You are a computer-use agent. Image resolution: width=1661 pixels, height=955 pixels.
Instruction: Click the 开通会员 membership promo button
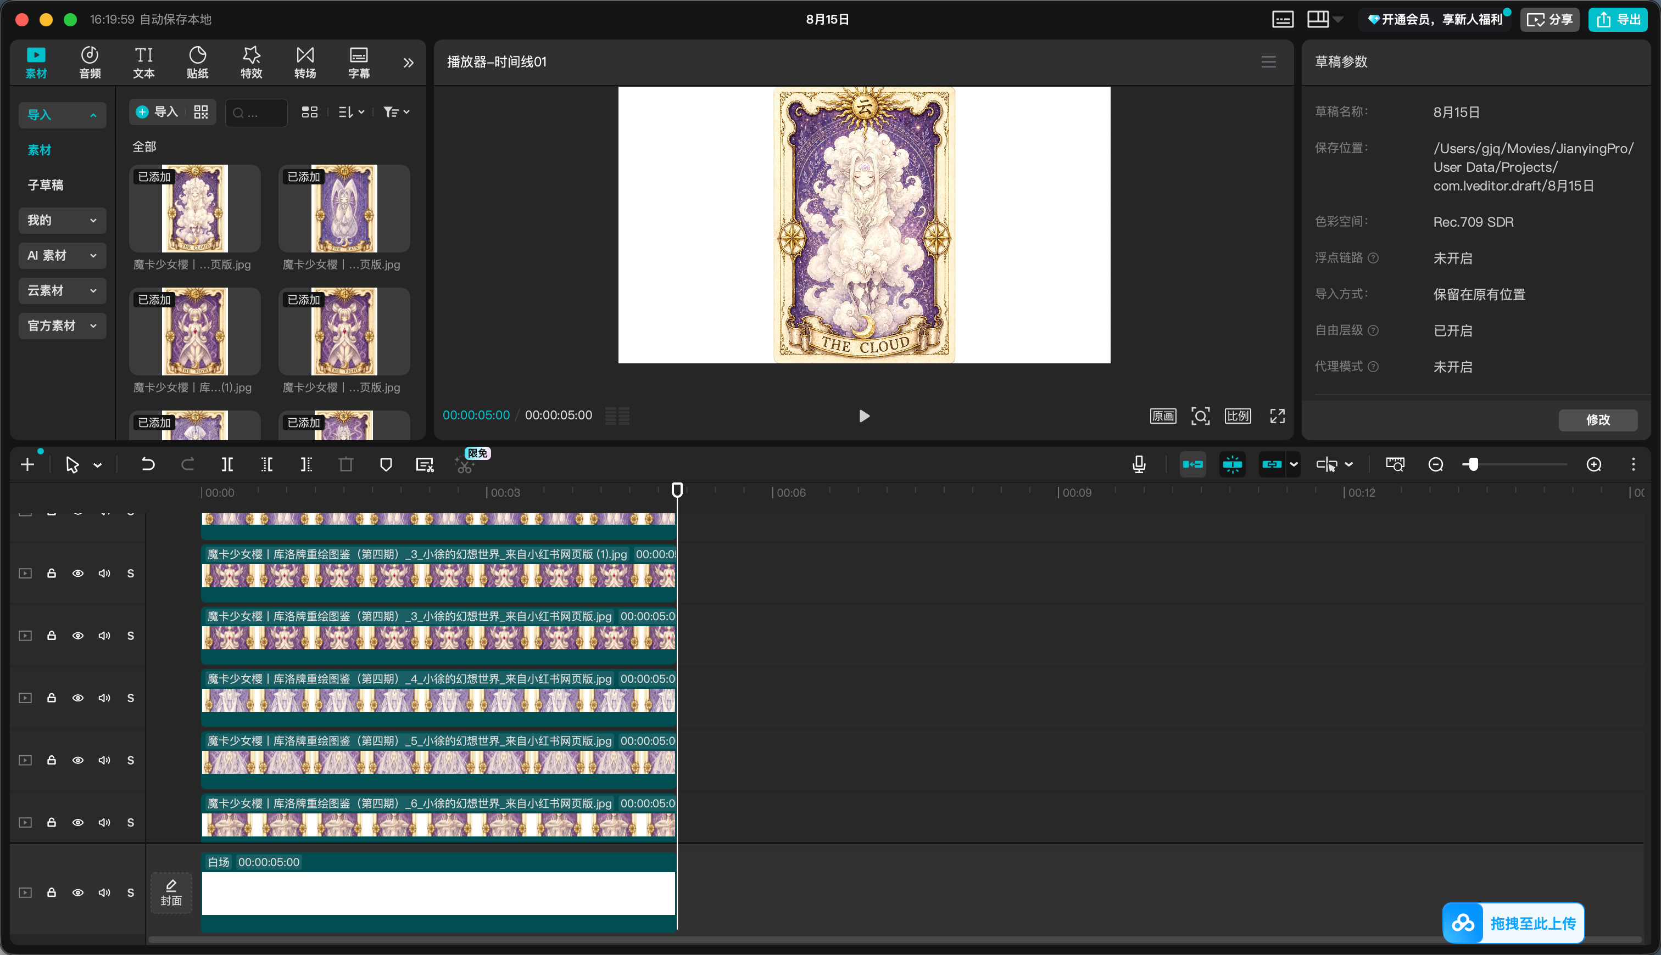pos(1435,19)
